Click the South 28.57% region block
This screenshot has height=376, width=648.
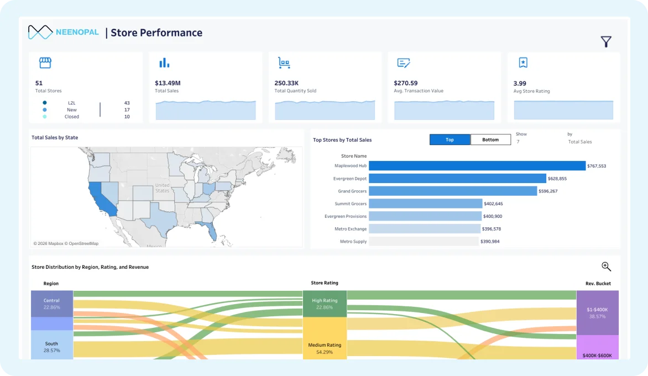(52, 344)
